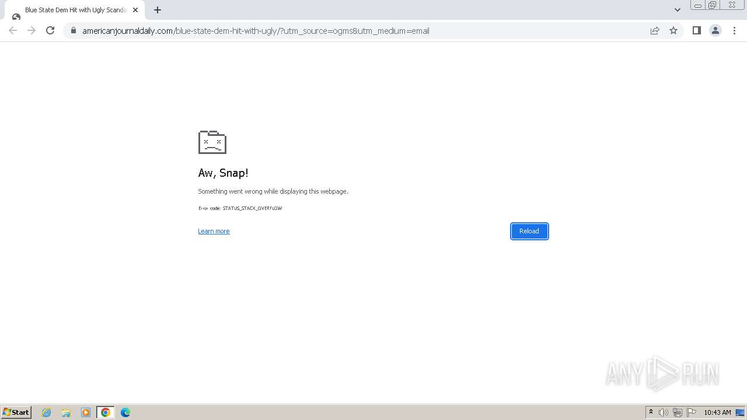Open the Chrome profile avatar menu
Screen dimensions: 747x420
[715, 30]
